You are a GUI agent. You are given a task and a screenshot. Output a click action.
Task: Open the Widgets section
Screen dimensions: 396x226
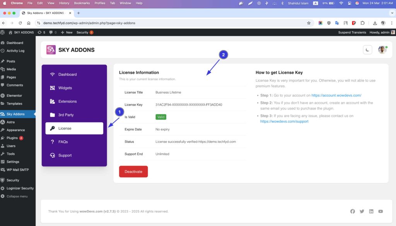[x=74, y=88]
